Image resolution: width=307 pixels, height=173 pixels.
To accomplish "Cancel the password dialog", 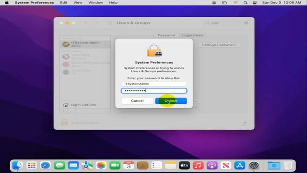I will click(137, 101).
